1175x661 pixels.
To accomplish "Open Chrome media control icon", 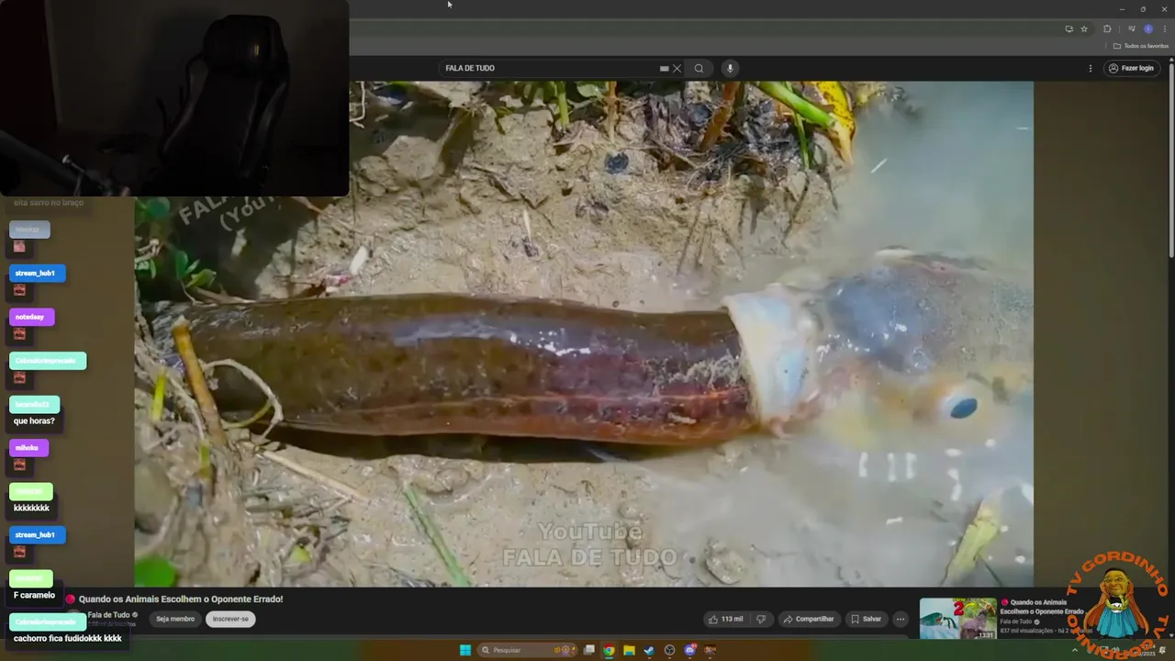I will (1132, 29).
